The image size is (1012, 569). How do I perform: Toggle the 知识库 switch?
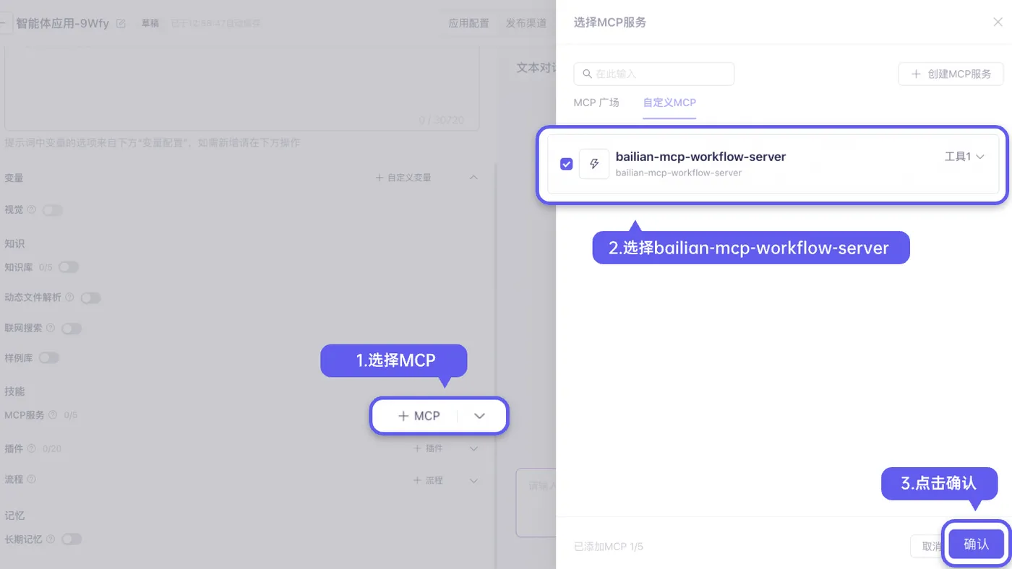click(69, 267)
